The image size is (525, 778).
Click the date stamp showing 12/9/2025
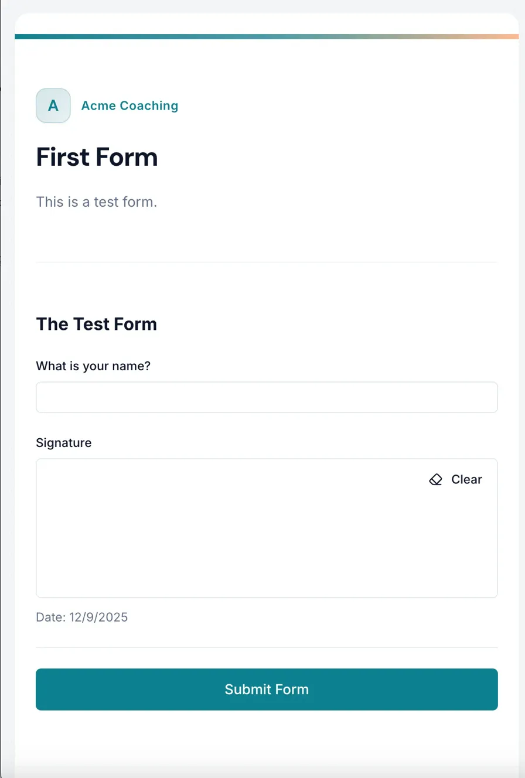tap(82, 617)
